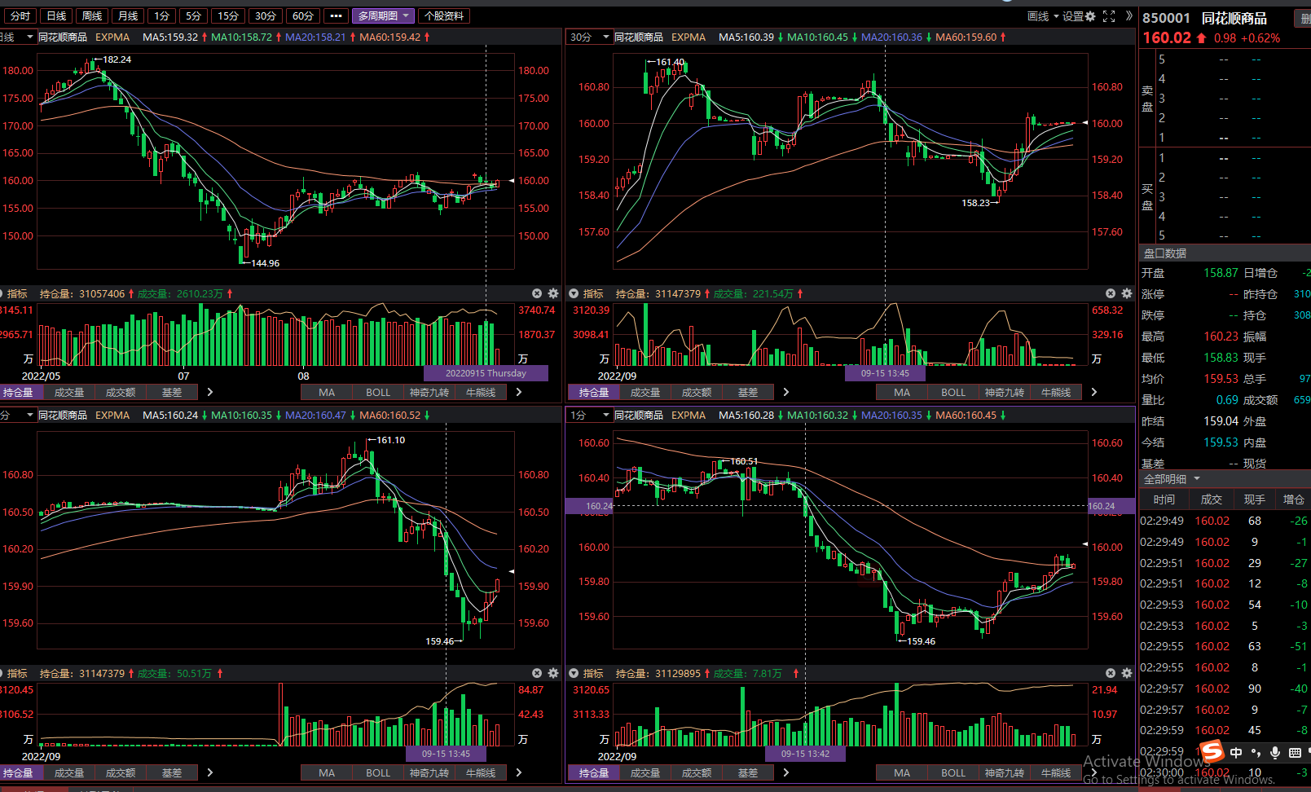Toggle Chinese input mode (中) in the IME bar

[x=1236, y=753]
